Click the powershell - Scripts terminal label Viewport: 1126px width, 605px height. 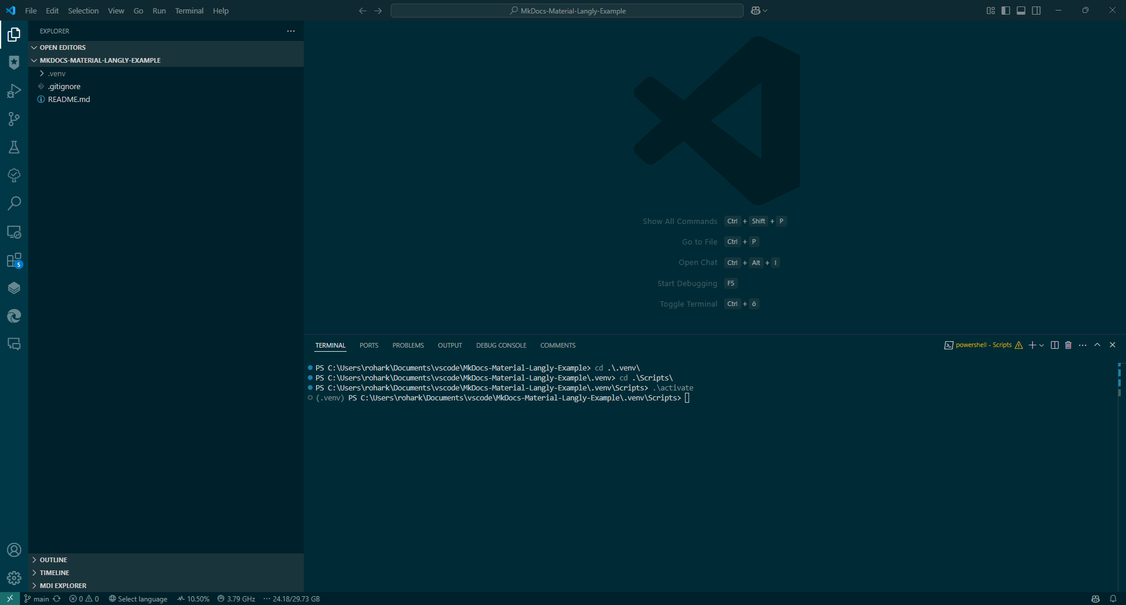(x=983, y=345)
